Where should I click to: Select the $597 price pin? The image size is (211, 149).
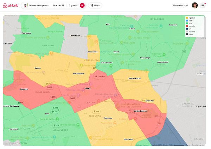tap(20, 103)
